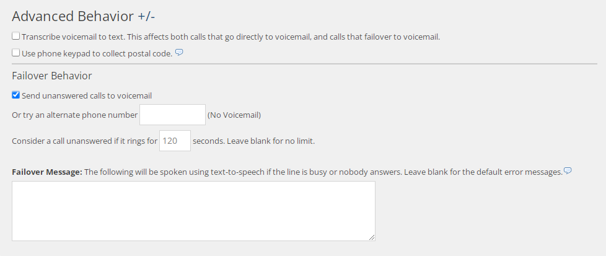Enable the Transcribe voicemail to text checkbox
Screen dimensions: 606x256
pyautogui.click(x=16, y=36)
